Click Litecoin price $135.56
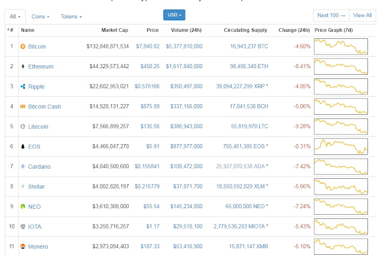 coord(150,126)
